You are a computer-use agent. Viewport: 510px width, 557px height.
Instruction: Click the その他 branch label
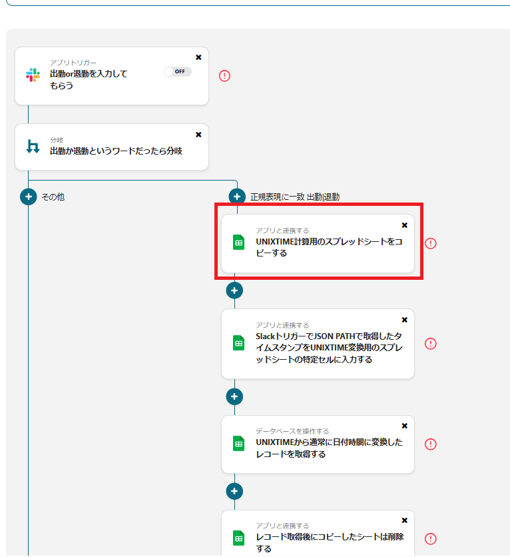coord(53,197)
